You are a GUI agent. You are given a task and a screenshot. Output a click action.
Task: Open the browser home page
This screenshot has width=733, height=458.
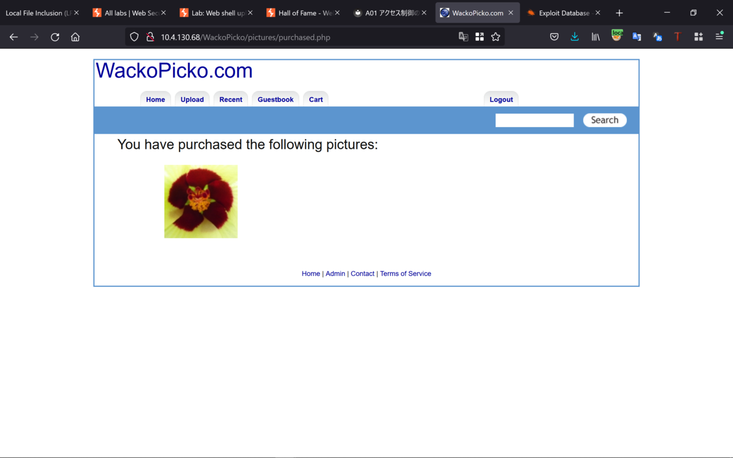click(x=75, y=37)
